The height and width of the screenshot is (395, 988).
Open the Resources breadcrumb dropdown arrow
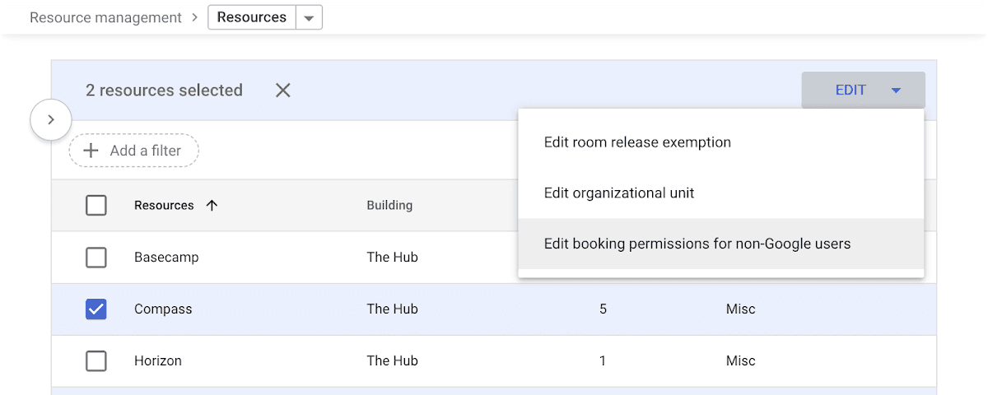pos(309,18)
